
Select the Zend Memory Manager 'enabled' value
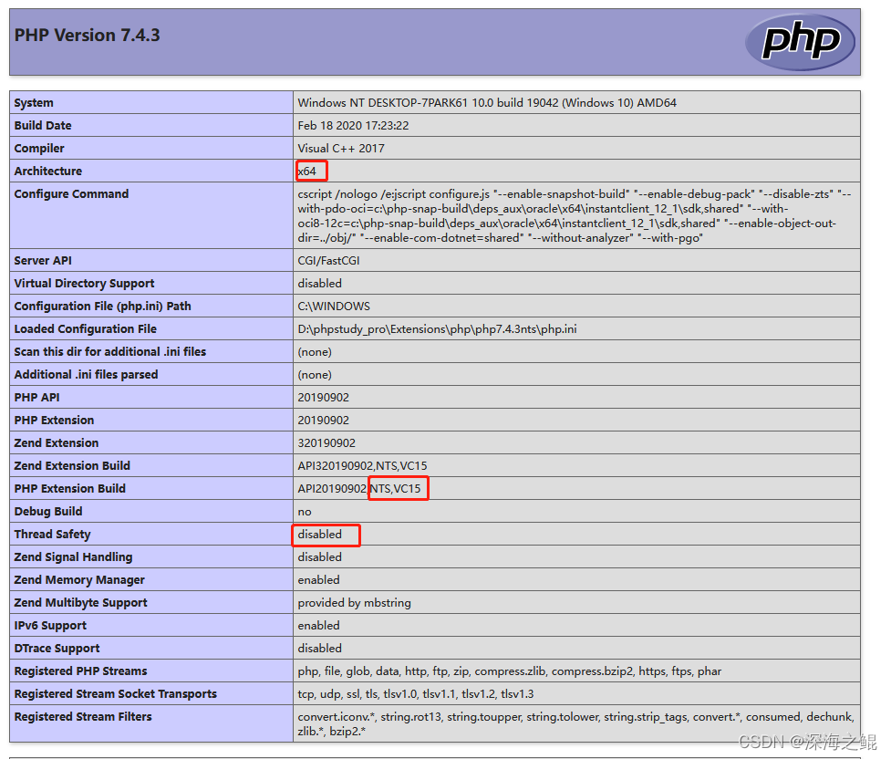[x=318, y=579]
